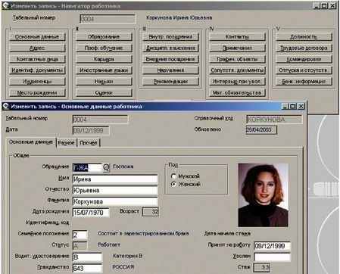
Task: Click the app icon in Основные данные title bar
Action: click(6, 107)
